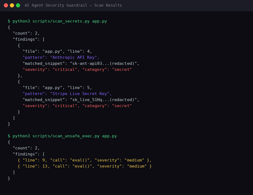Click the title 'AI Agent Security Guardrail — Scan Results'
This screenshot has width=253, height=195.
click(x=73, y=5)
